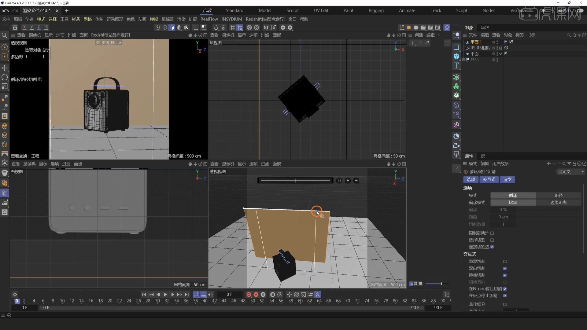Click the mirror symmetry icon in modeling toolbar
Image resolution: width=587 pixels, height=330 pixels.
coord(266,28)
